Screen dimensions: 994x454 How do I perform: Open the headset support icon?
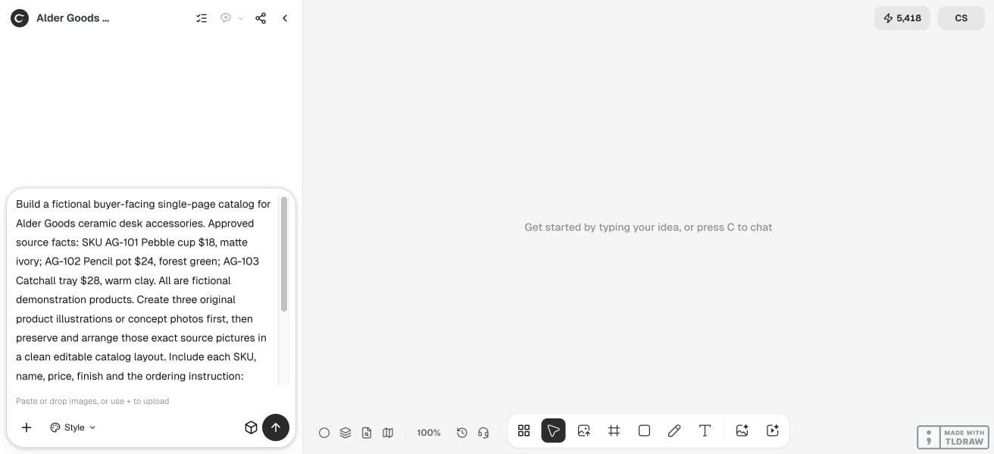[x=483, y=433]
